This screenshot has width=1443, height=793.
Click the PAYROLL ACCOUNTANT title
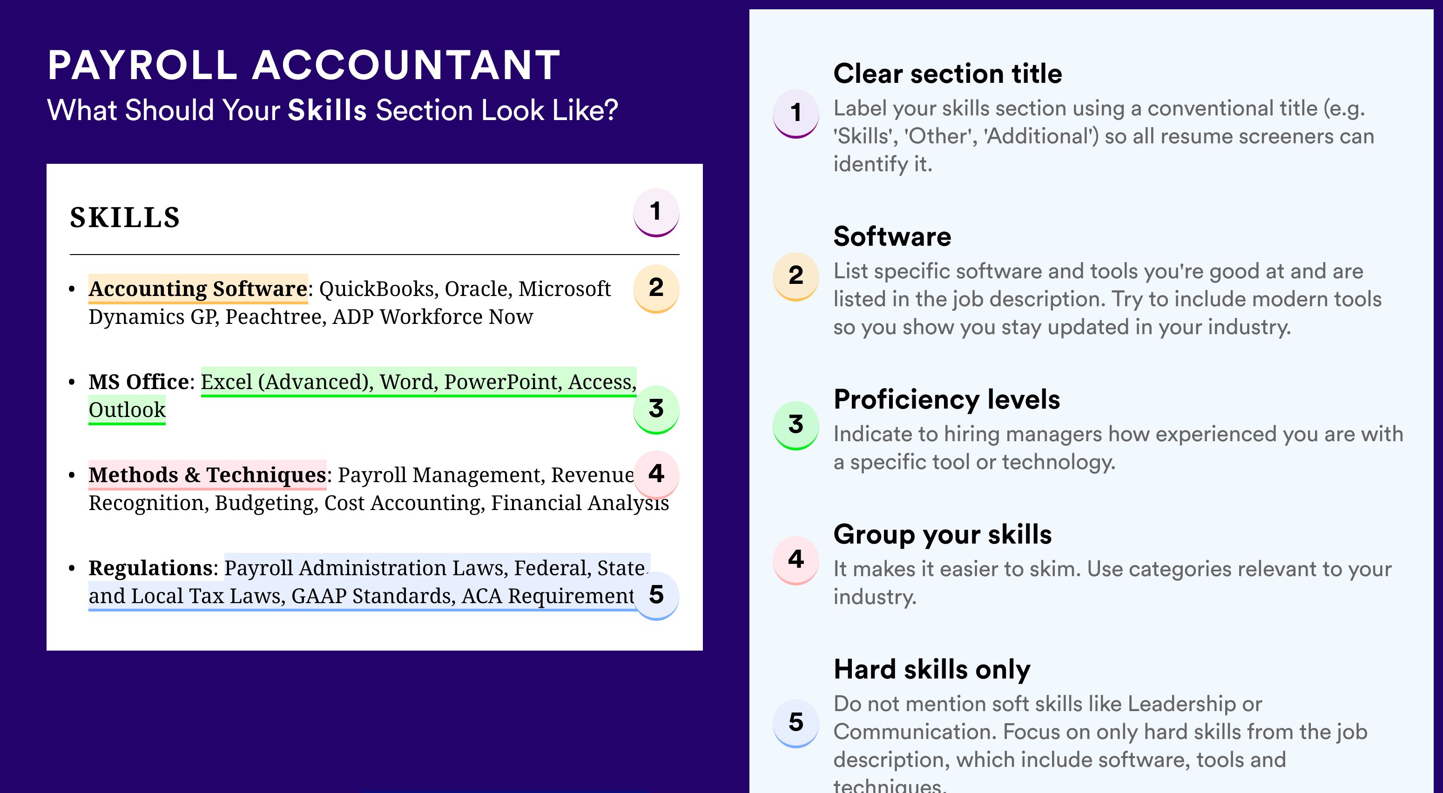coord(303,65)
